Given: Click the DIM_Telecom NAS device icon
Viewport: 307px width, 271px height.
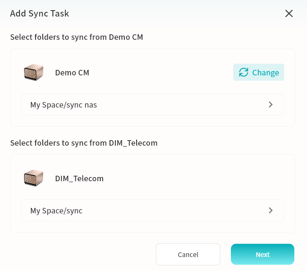Looking at the screenshot, I should 33,178.
